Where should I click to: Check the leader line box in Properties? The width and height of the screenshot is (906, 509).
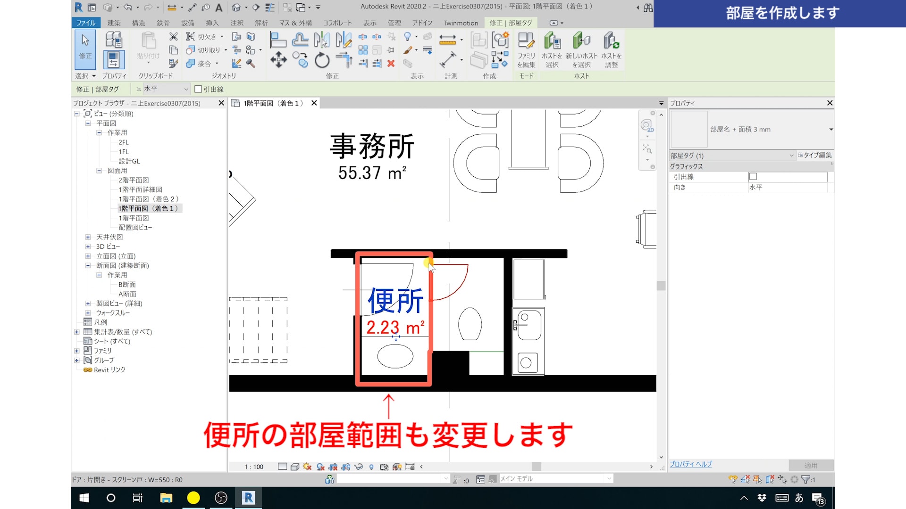point(753,177)
